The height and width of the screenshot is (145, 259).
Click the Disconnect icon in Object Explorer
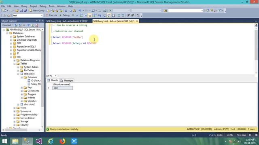coord(20,25)
